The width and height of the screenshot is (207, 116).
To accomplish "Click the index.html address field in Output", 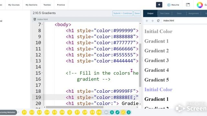I will click(185, 21).
